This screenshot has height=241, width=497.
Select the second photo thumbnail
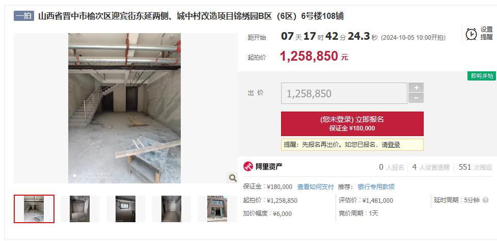(x=79, y=209)
